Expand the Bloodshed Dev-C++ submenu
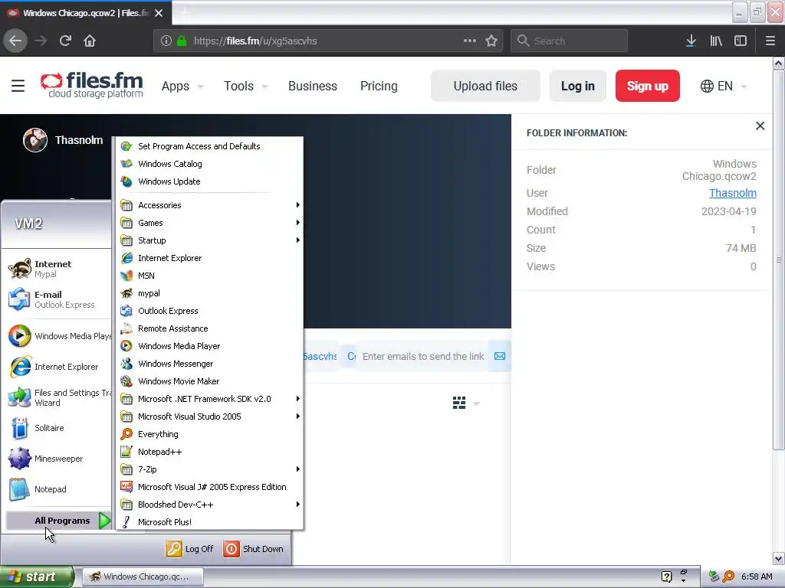Image resolution: width=785 pixels, height=588 pixels. [210, 504]
